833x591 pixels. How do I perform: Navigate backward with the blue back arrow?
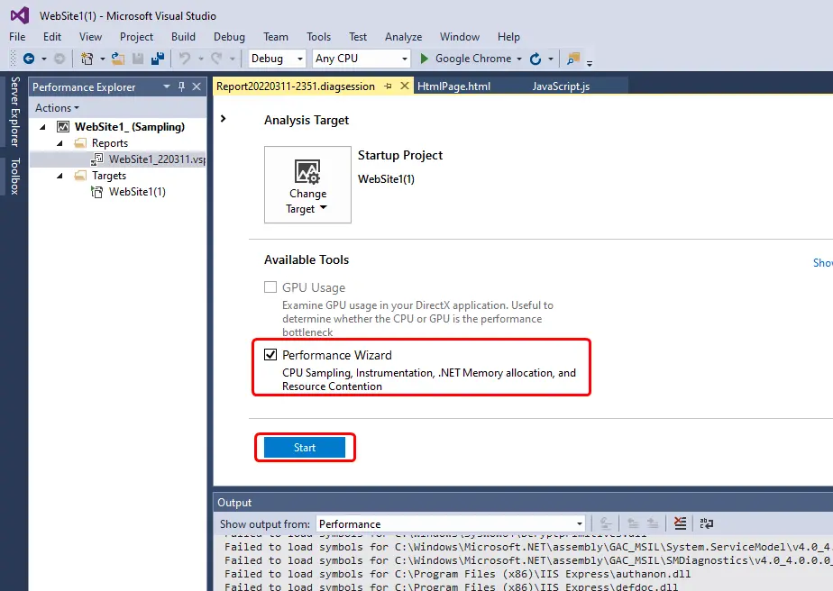(29, 59)
